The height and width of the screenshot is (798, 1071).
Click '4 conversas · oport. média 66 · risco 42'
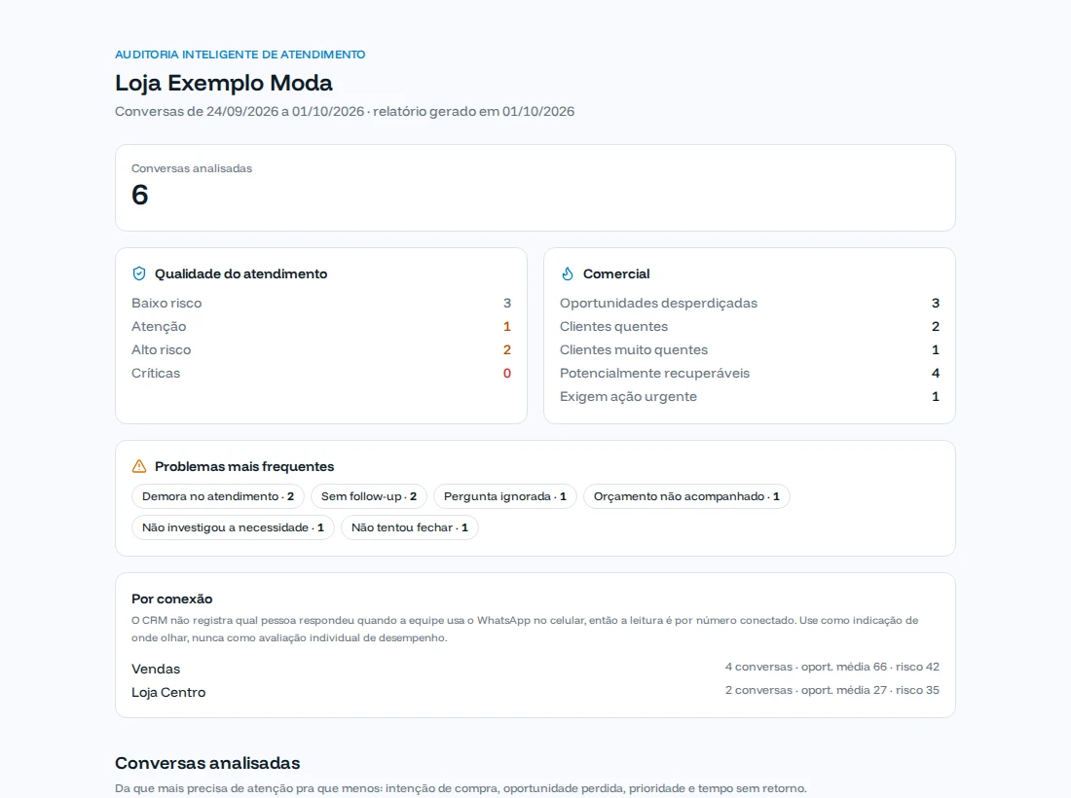831,667
